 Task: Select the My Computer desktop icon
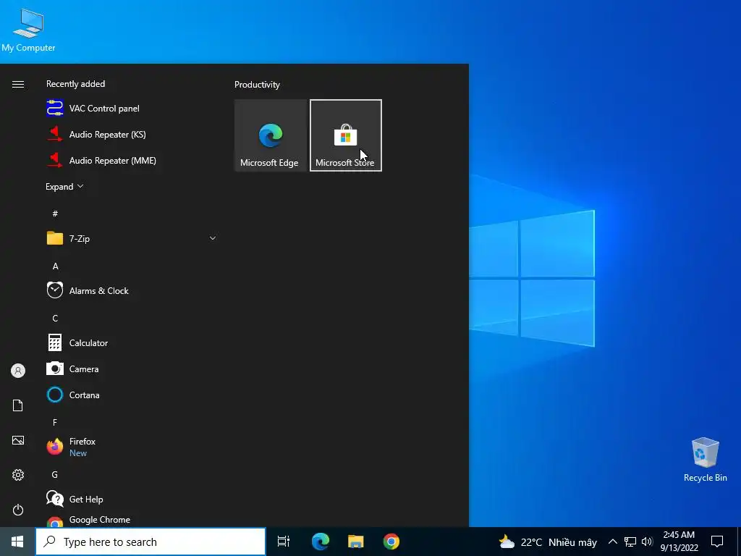(28, 30)
